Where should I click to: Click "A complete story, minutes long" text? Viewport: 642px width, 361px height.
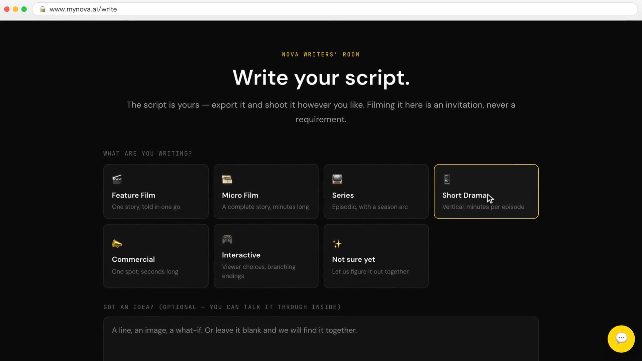[265, 207]
